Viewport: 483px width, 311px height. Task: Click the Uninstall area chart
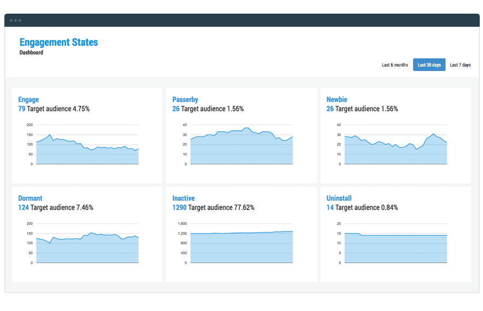(396, 243)
